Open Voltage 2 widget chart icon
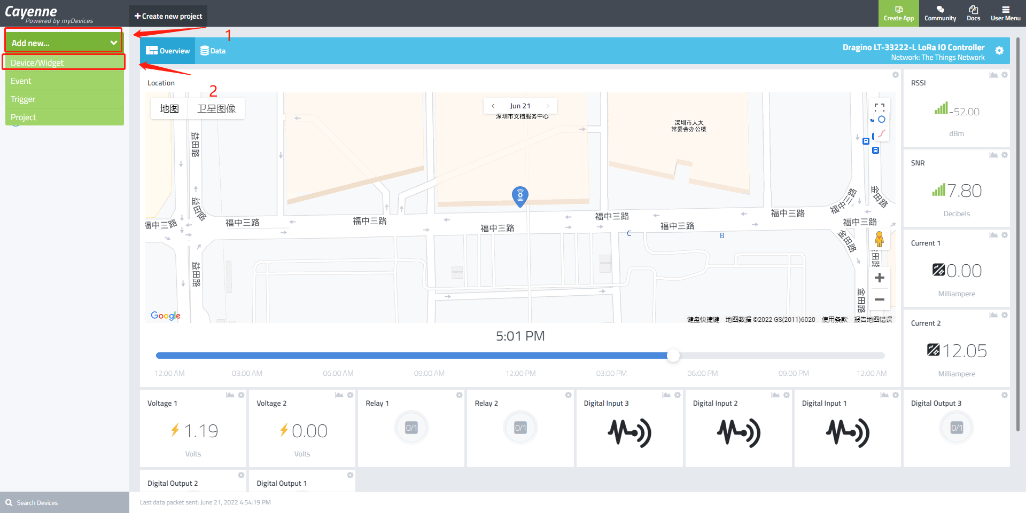 (x=339, y=395)
